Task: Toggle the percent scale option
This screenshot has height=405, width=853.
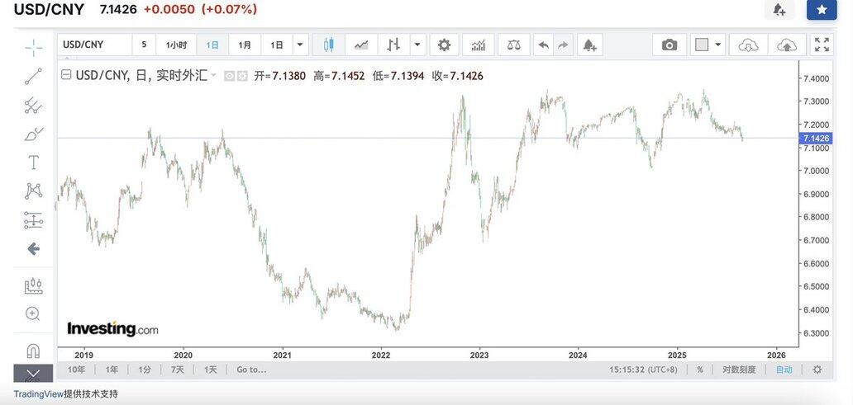Action: (x=699, y=370)
